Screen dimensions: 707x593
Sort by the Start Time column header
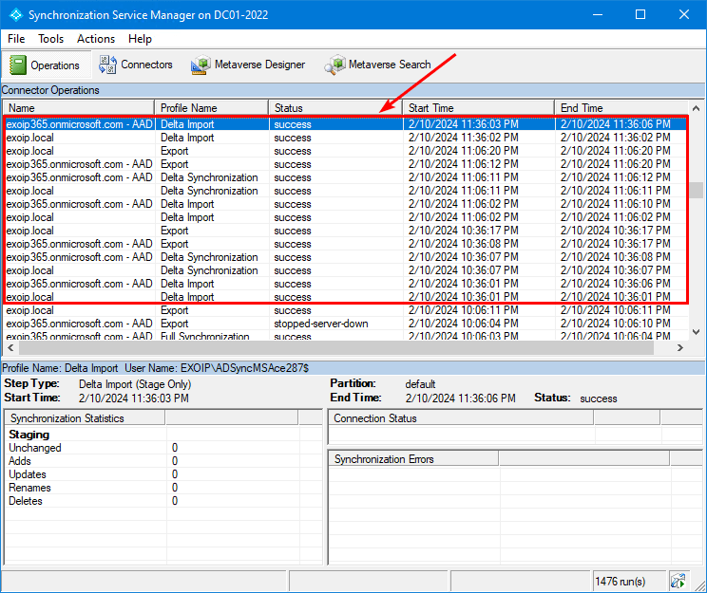tap(478, 108)
